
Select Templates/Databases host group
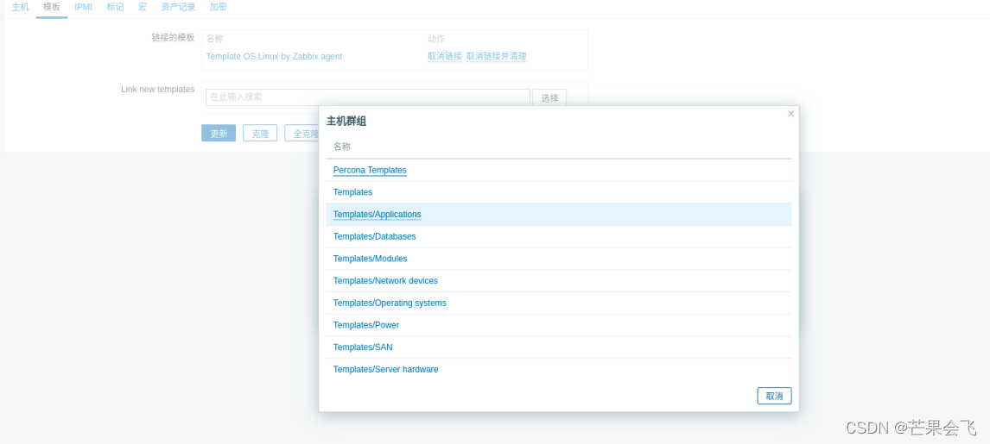374,236
